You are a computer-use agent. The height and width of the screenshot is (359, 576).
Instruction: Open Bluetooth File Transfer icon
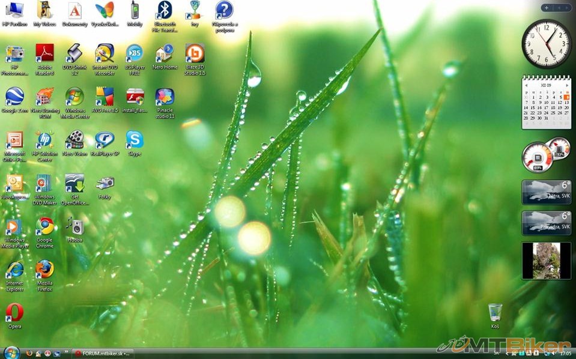[x=164, y=10]
